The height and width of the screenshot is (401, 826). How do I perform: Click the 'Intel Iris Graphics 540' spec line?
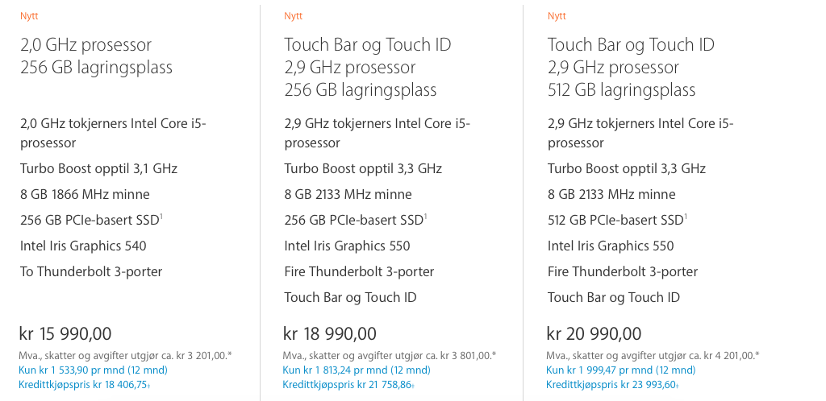(83, 246)
